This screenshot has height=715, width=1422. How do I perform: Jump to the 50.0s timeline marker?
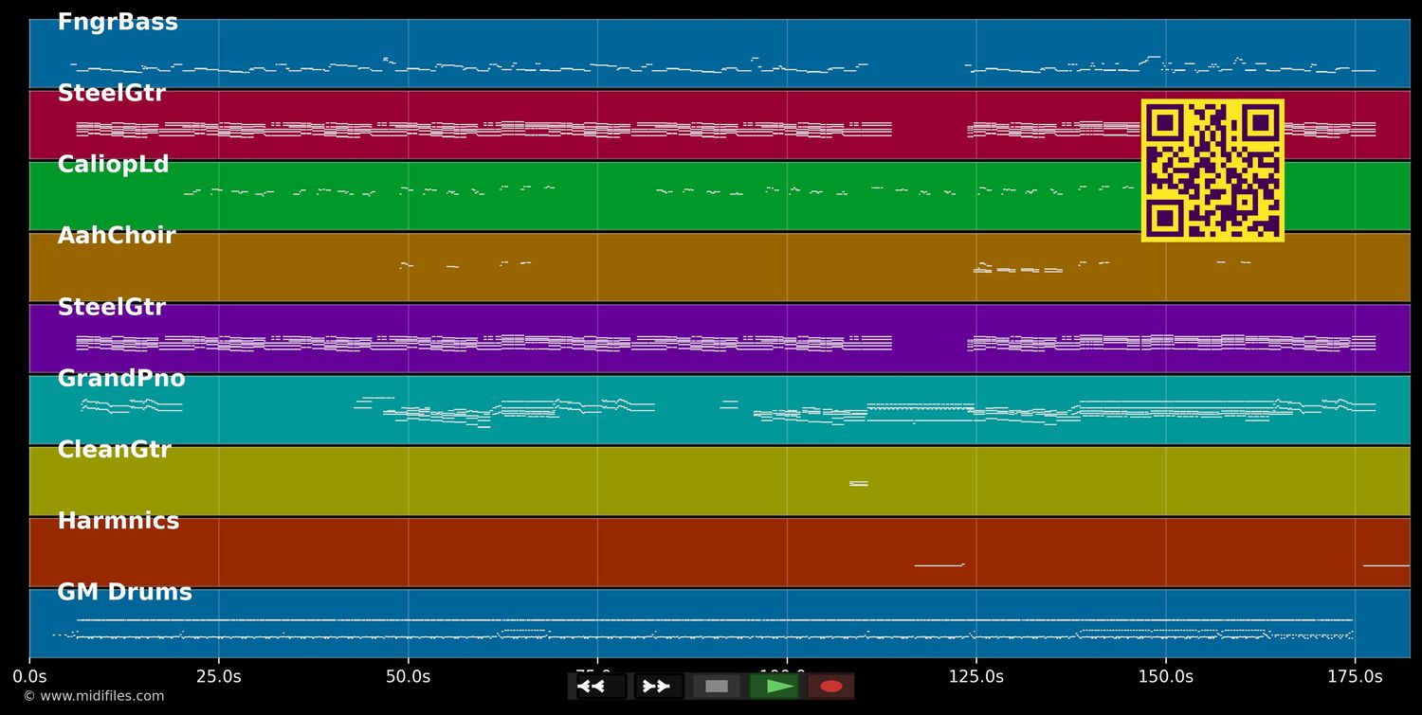pos(408,677)
